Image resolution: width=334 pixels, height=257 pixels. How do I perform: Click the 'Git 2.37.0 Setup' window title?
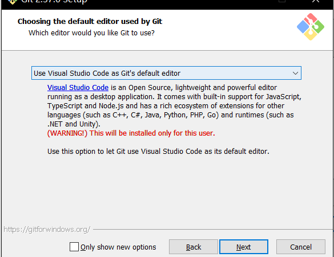coord(54,2)
